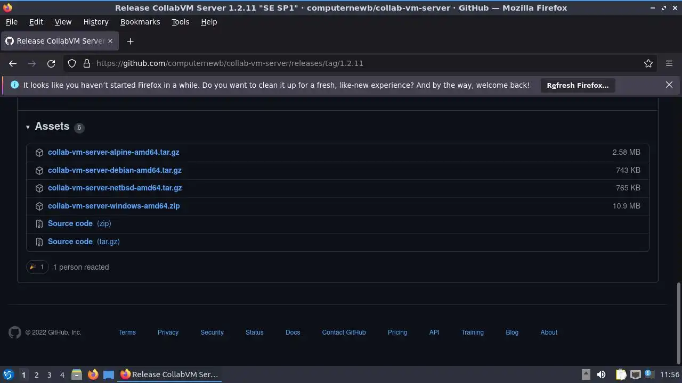Launch the file manager from the taskbar

coord(77,374)
